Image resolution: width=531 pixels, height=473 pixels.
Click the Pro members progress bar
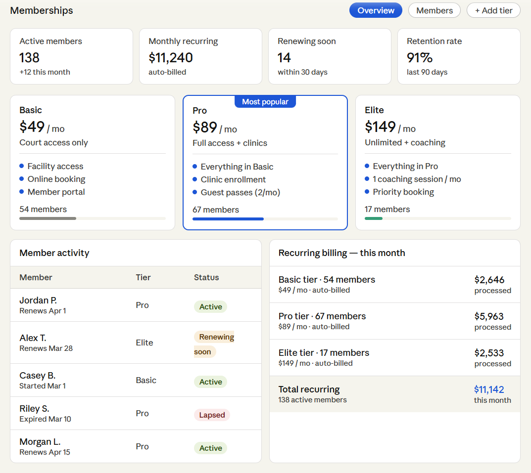(x=265, y=218)
